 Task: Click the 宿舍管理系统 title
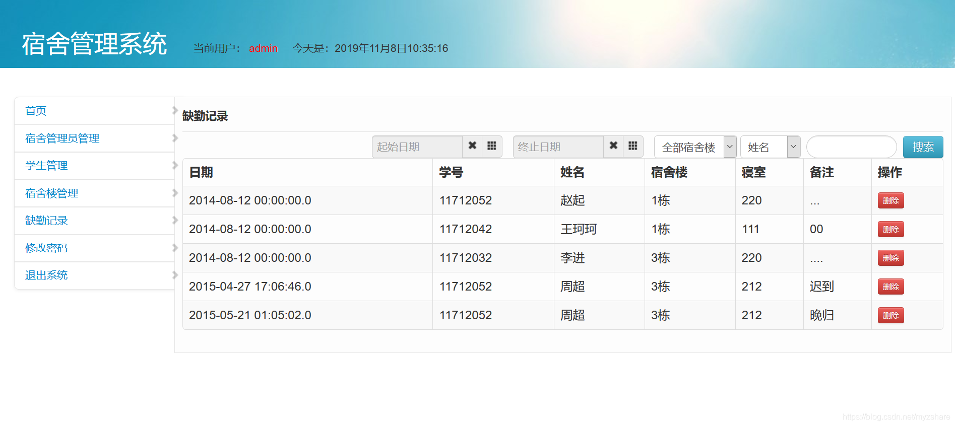point(94,44)
